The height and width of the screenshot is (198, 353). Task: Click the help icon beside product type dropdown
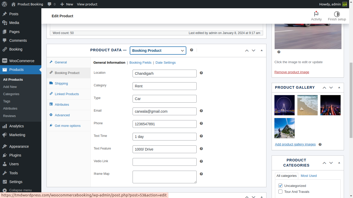191,50
